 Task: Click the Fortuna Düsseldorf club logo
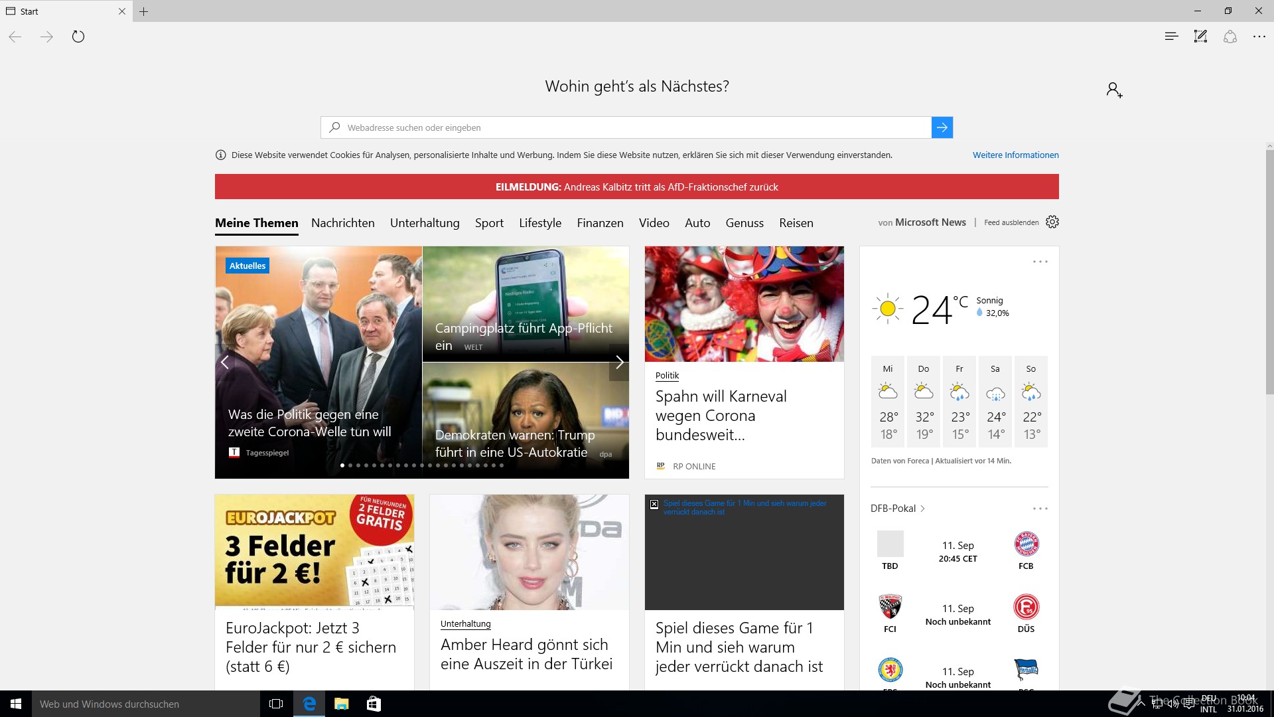[x=1026, y=607]
